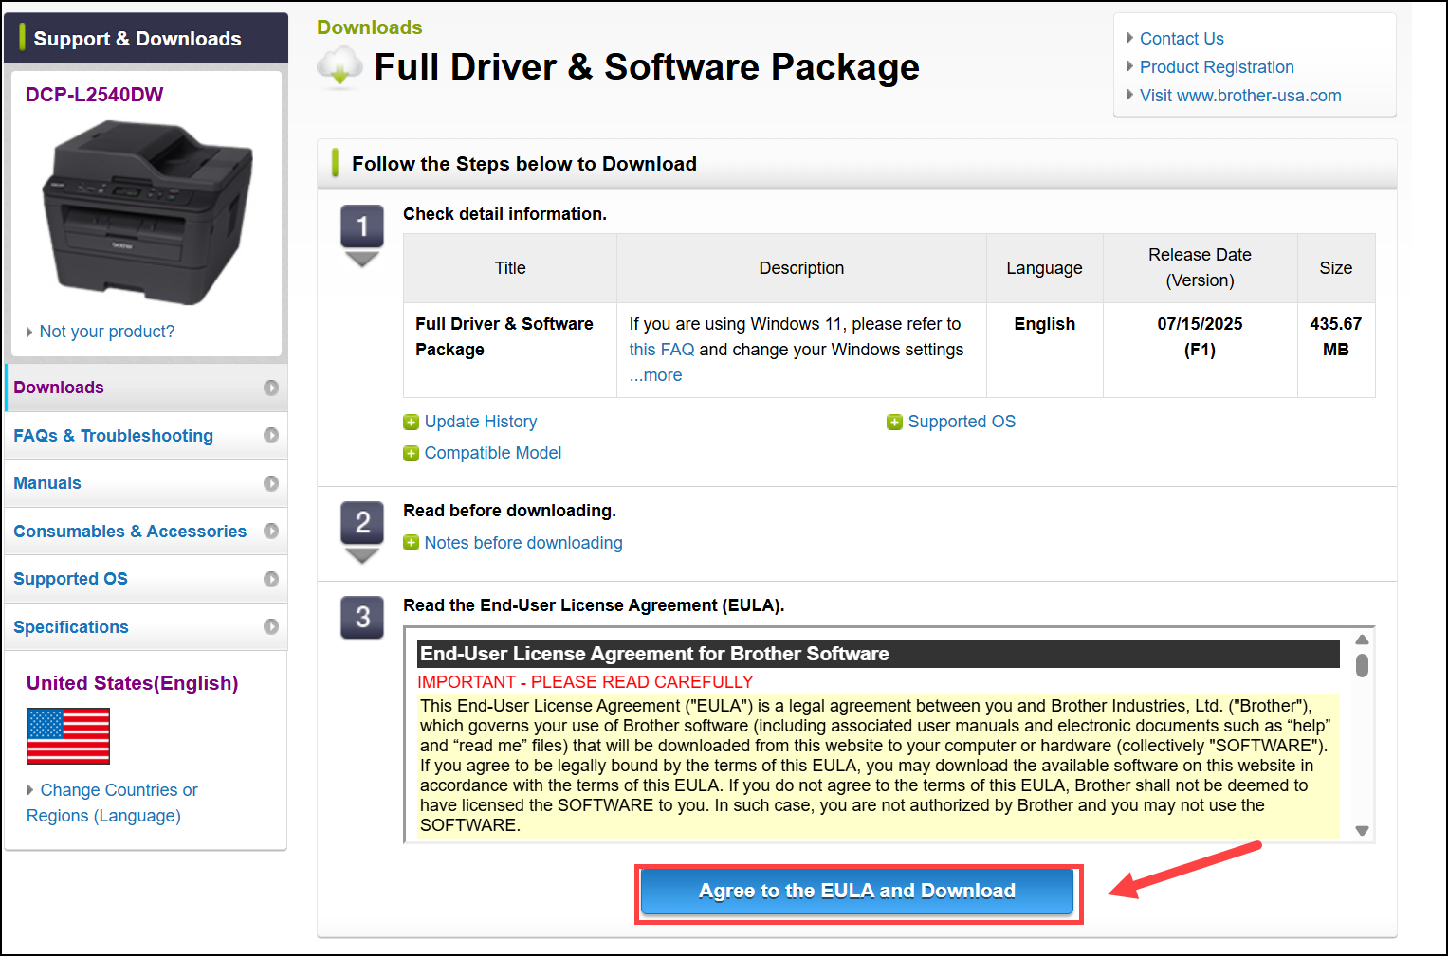
Task: Open the Manuals sidebar item
Action: pyautogui.click(x=146, y=483)
